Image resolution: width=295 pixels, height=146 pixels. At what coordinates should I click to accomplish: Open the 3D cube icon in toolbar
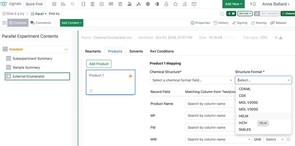tap(194, 4)
